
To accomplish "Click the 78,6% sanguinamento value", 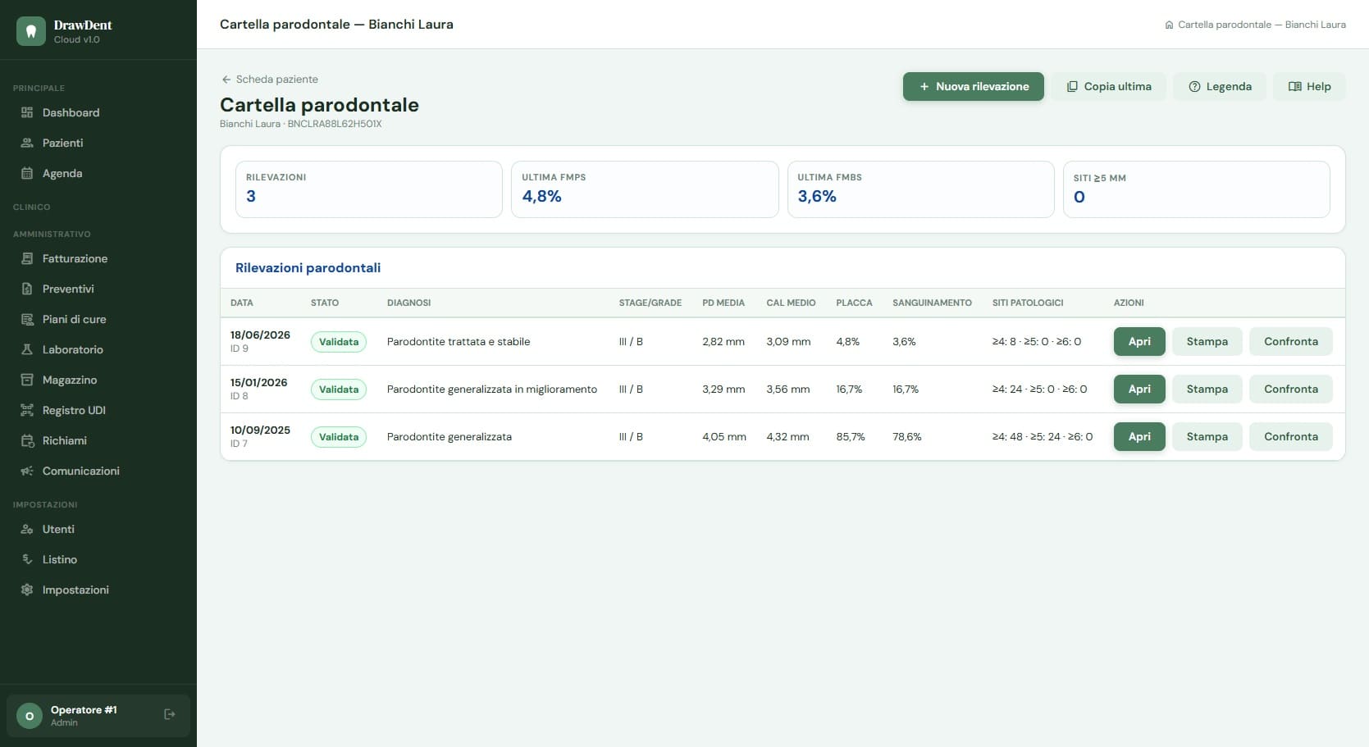I will pos(907,437).
